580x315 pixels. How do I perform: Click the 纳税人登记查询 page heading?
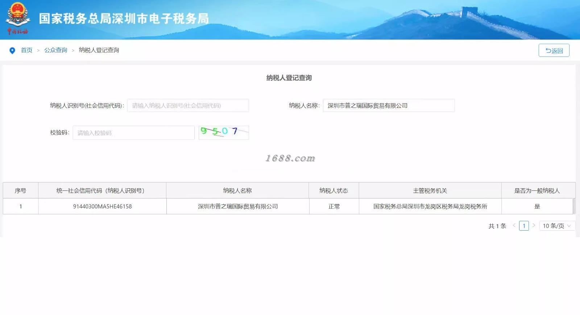[289, 77]
